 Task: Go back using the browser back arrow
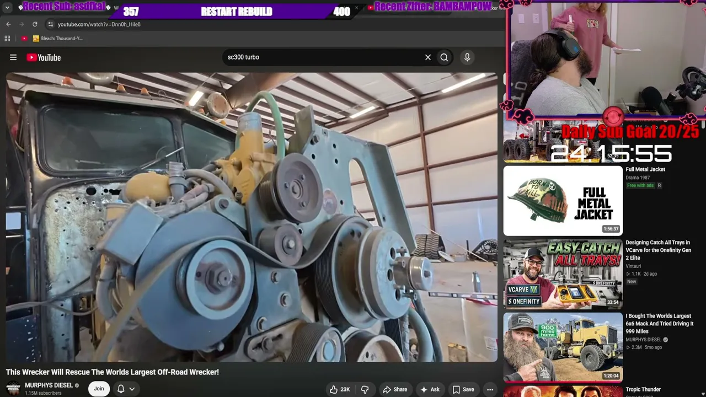[x=8, y=24]
